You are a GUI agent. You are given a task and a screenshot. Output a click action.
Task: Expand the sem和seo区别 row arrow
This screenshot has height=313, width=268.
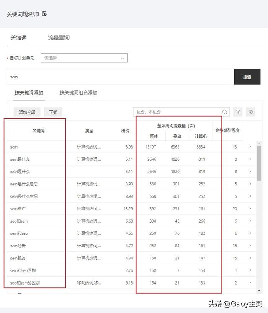(250, 270)
